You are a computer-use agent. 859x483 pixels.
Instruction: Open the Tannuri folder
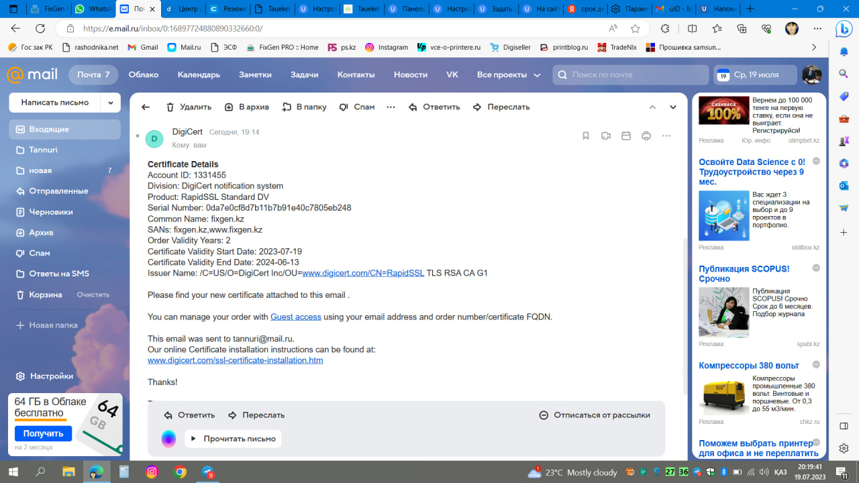click(x=65, y=150)
